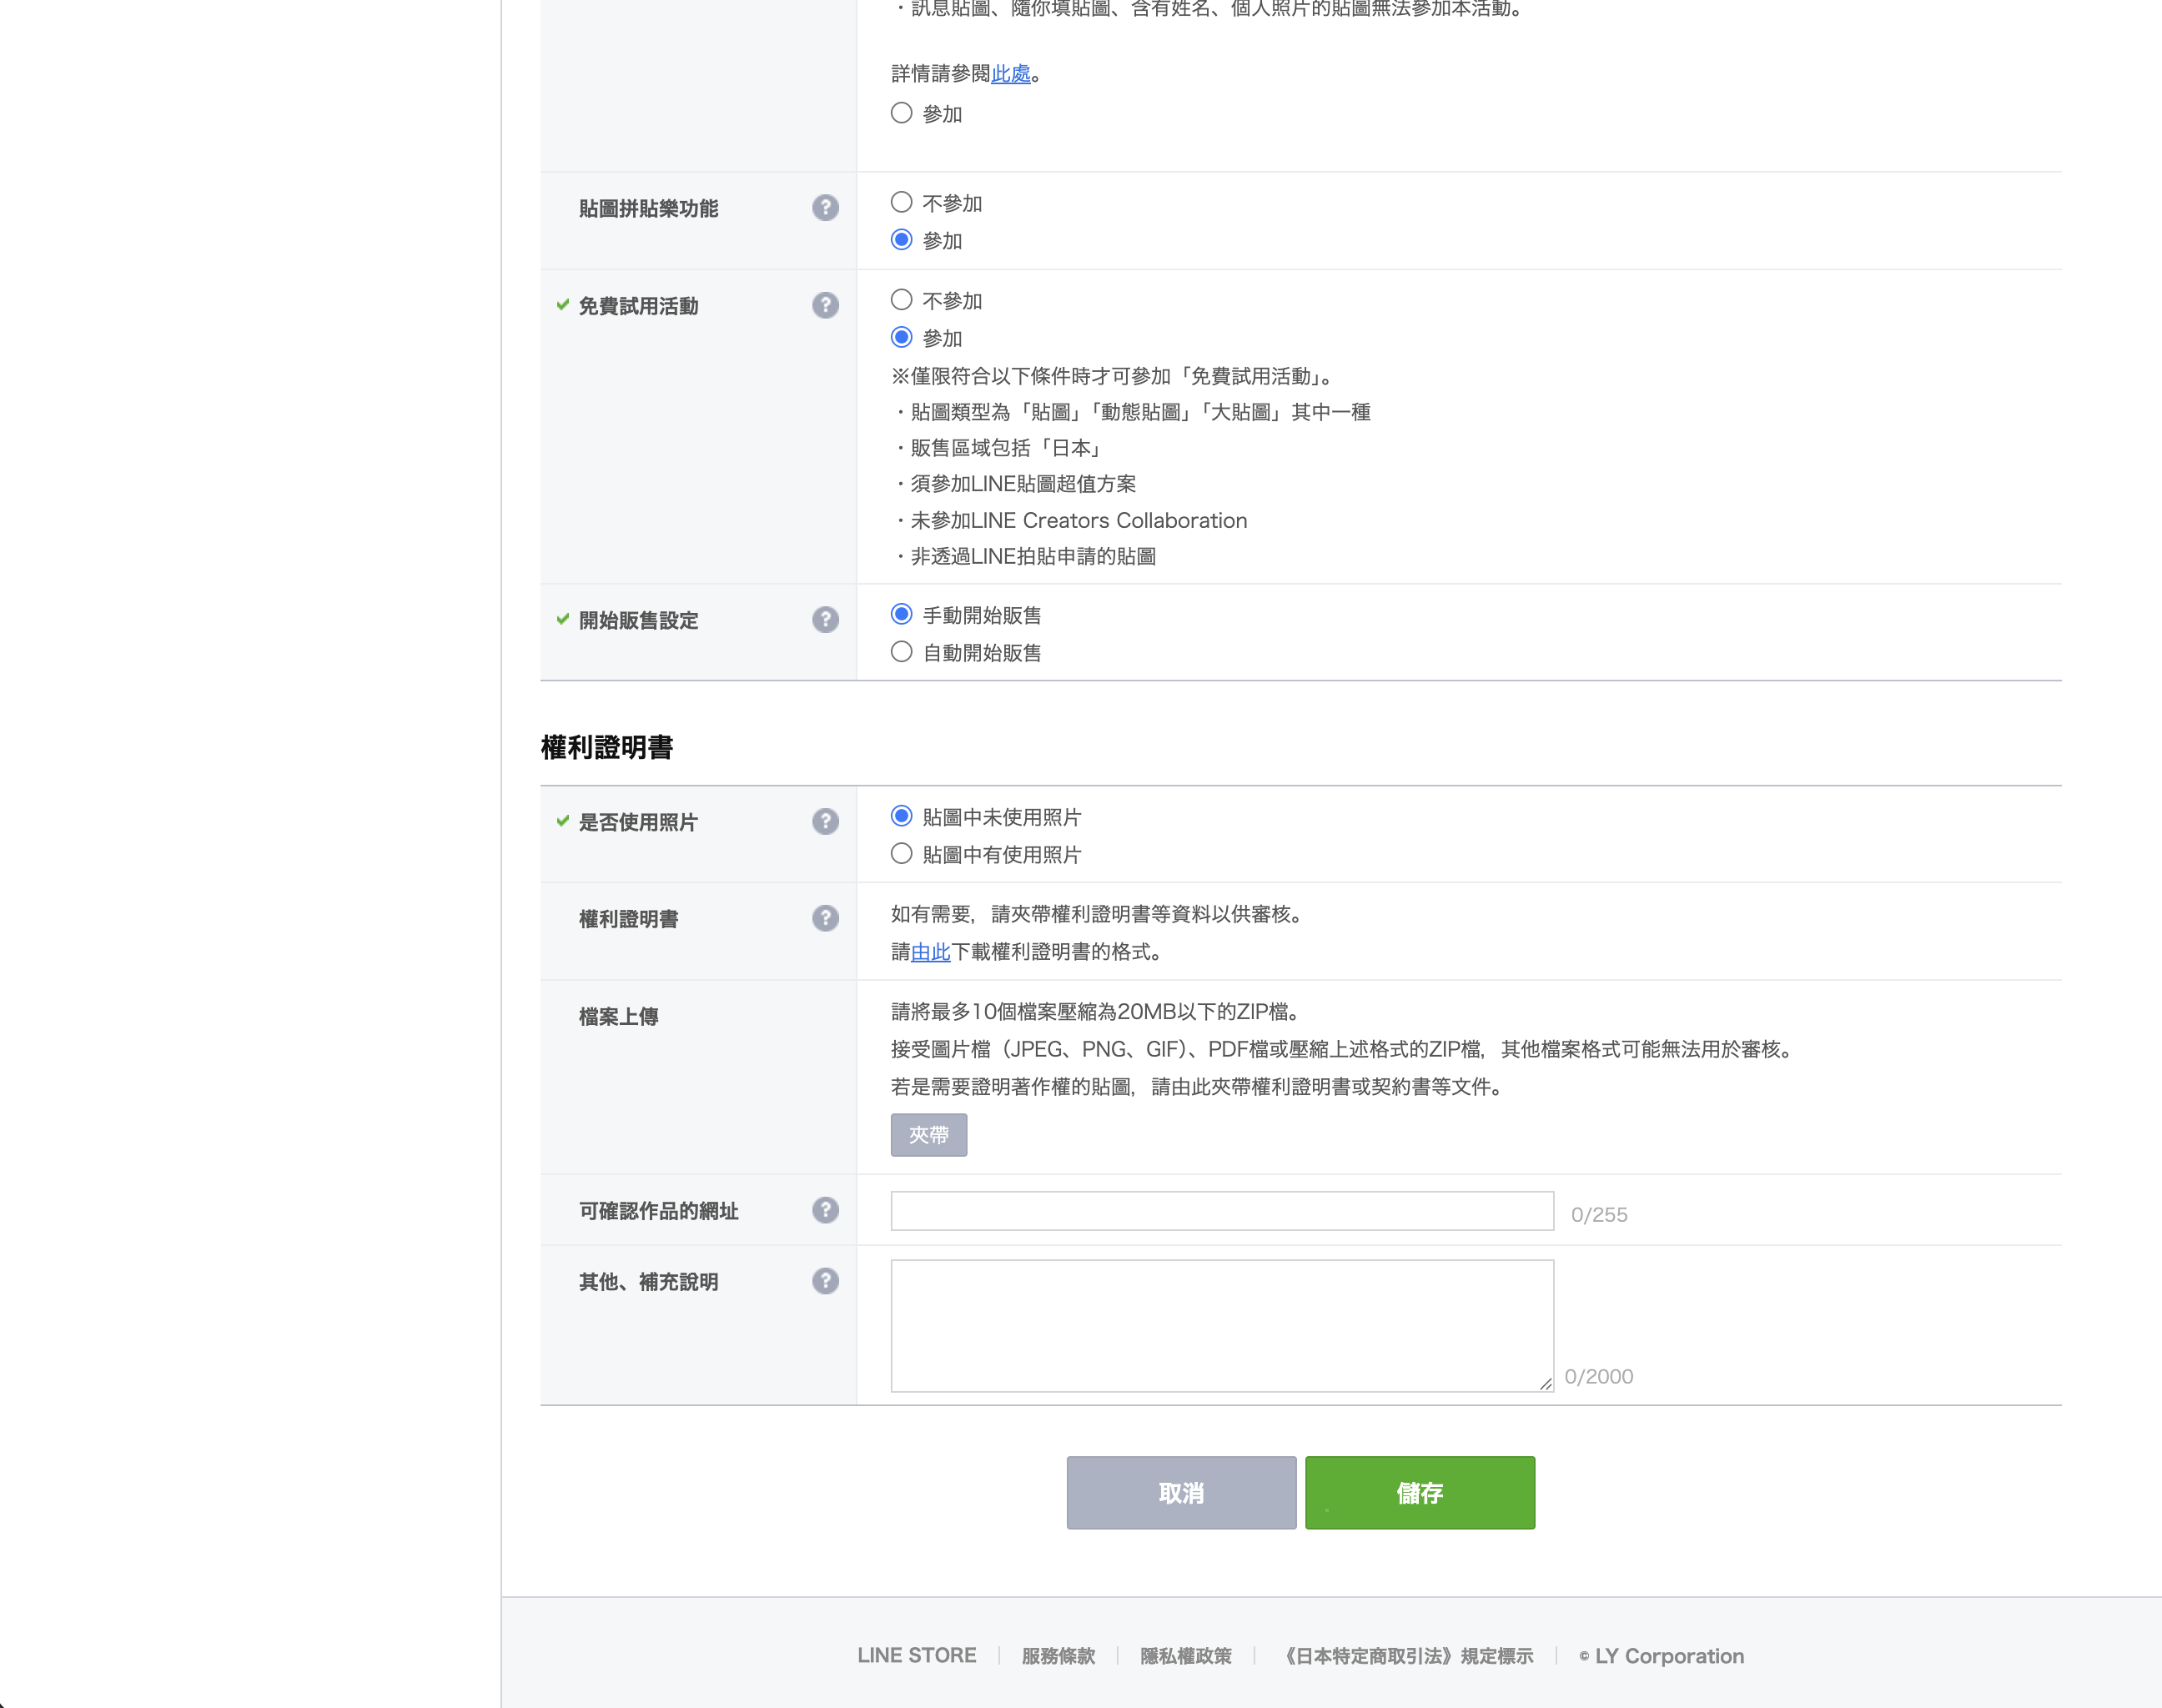
Task: Select 不參加 for 免費試用活動
Action: [901, 300]
